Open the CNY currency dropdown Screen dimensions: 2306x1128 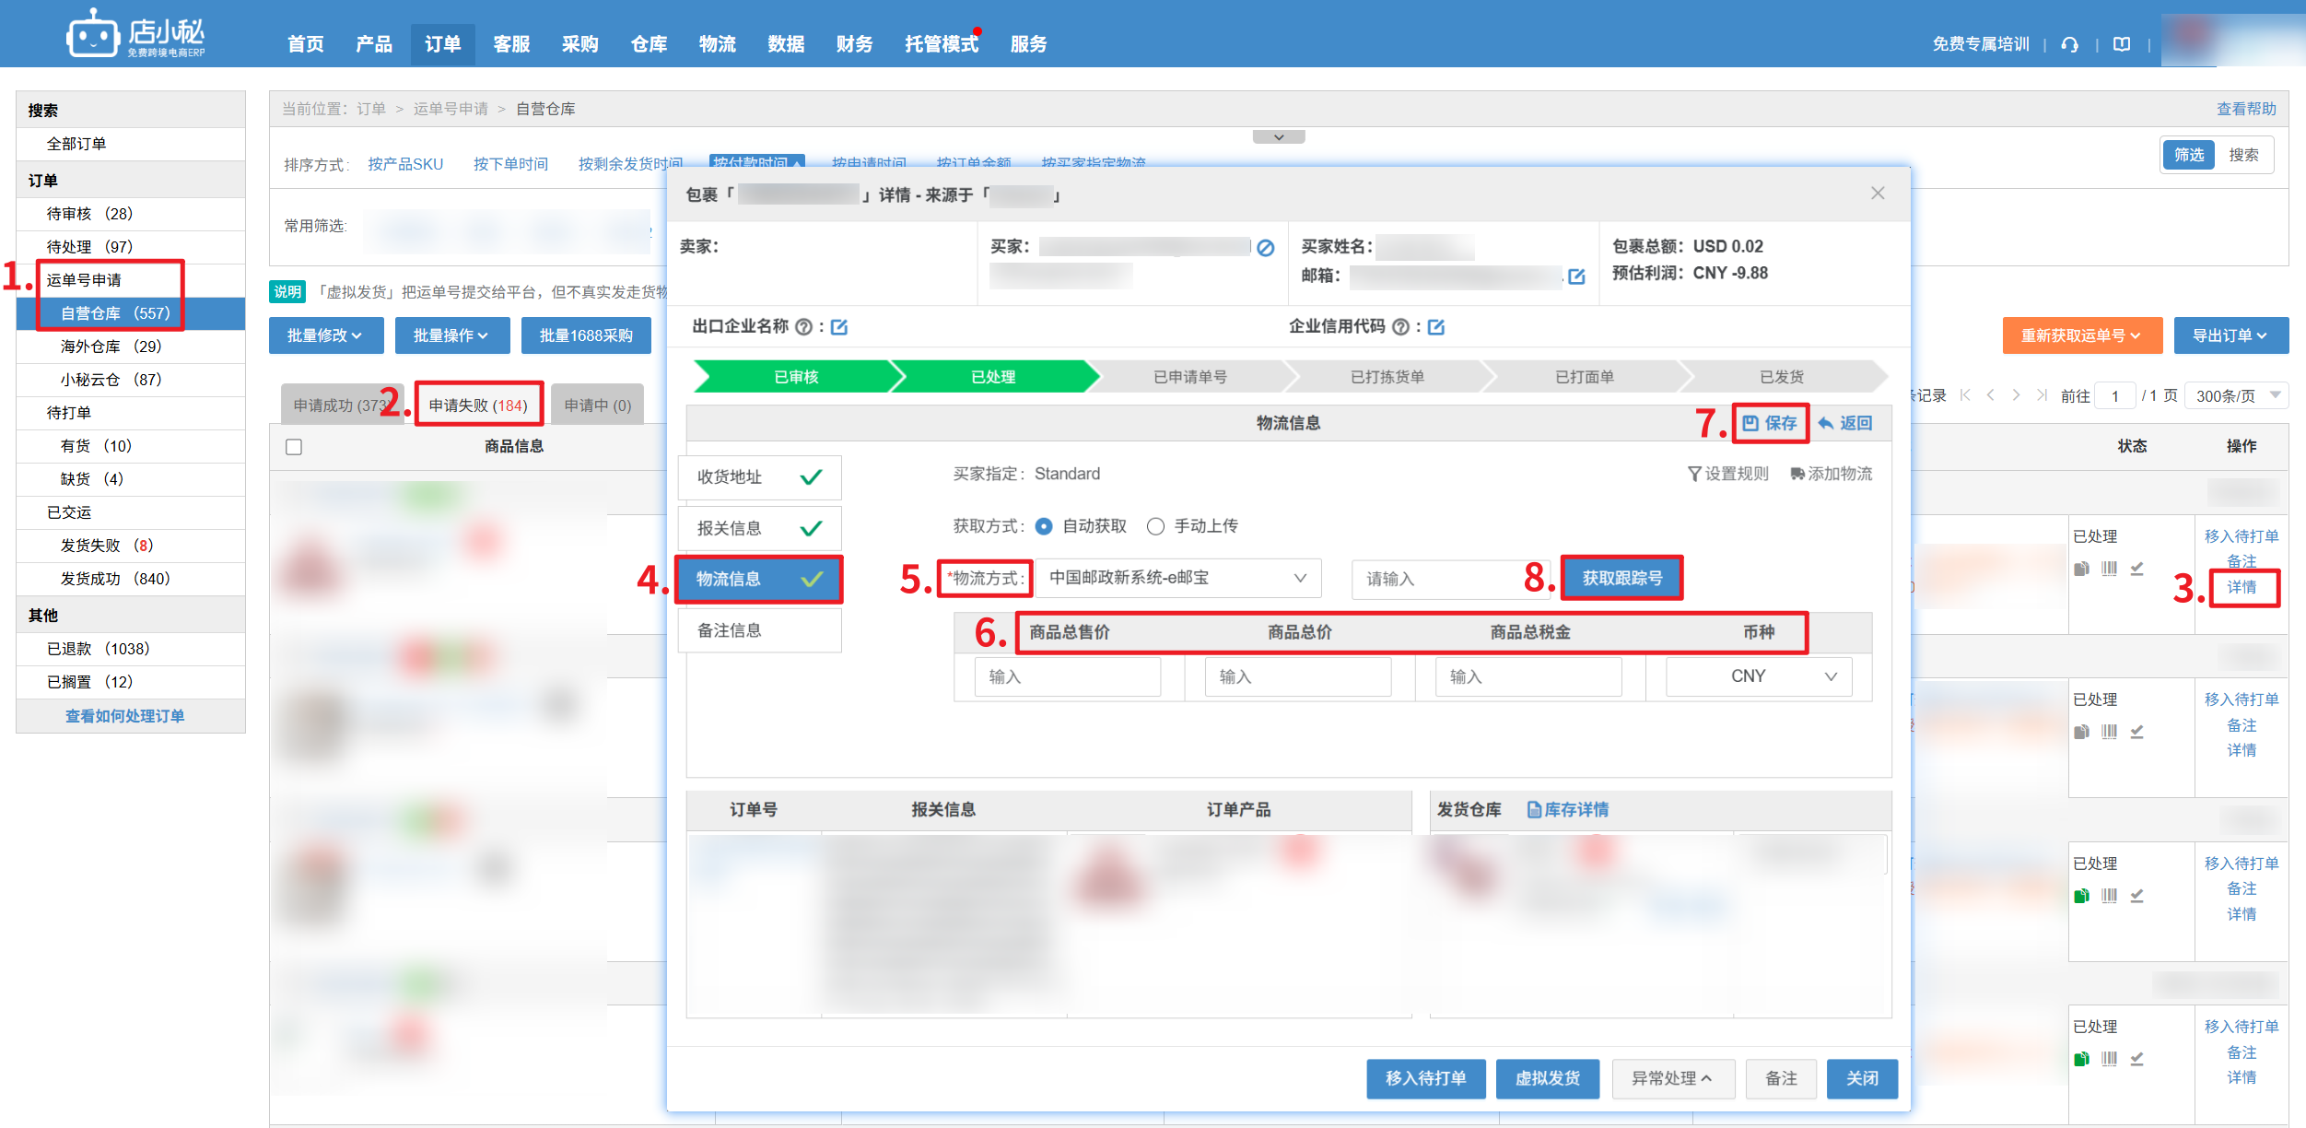(1758, 676)
